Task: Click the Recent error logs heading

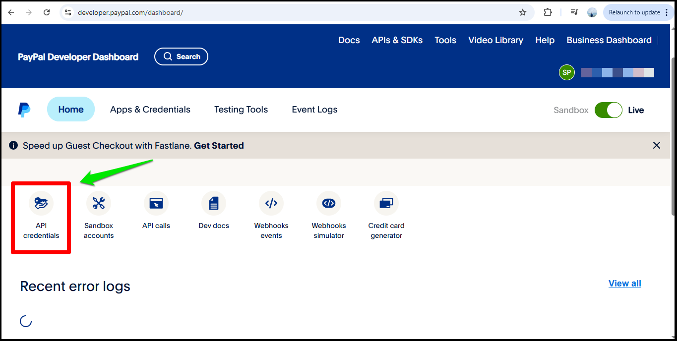Action: coord(75,286)
